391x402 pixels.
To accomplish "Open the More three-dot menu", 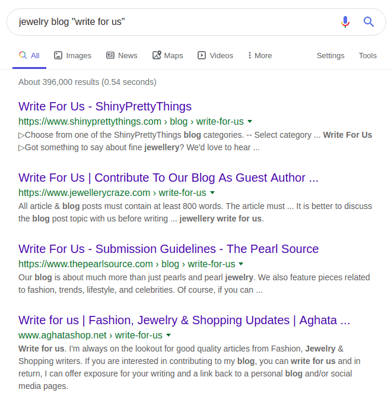I will 260,55.
